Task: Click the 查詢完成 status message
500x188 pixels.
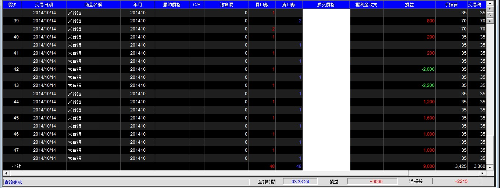Action: pyautogui.click(x=13, y=182)
